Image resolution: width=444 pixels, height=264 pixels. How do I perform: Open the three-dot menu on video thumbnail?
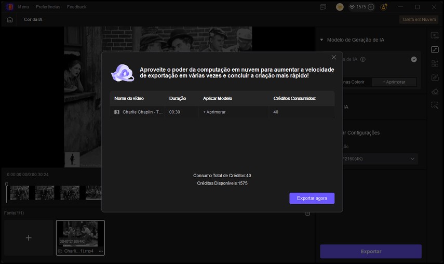[101, 251]
